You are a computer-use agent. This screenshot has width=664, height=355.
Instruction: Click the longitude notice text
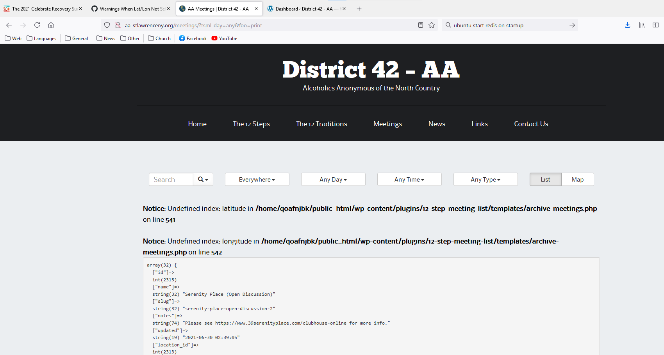(x=351, y=247)
